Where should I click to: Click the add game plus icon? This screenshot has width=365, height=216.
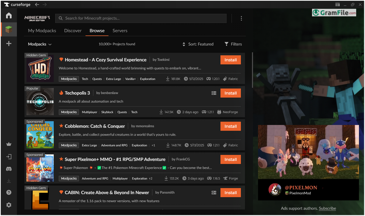click(9, 44)
